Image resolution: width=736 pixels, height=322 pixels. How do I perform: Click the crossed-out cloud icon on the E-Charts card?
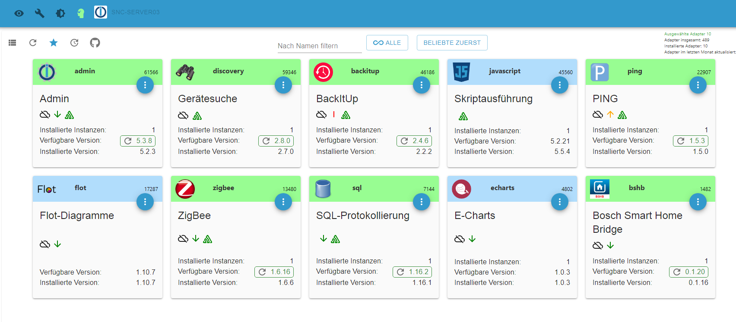point(460,239)
